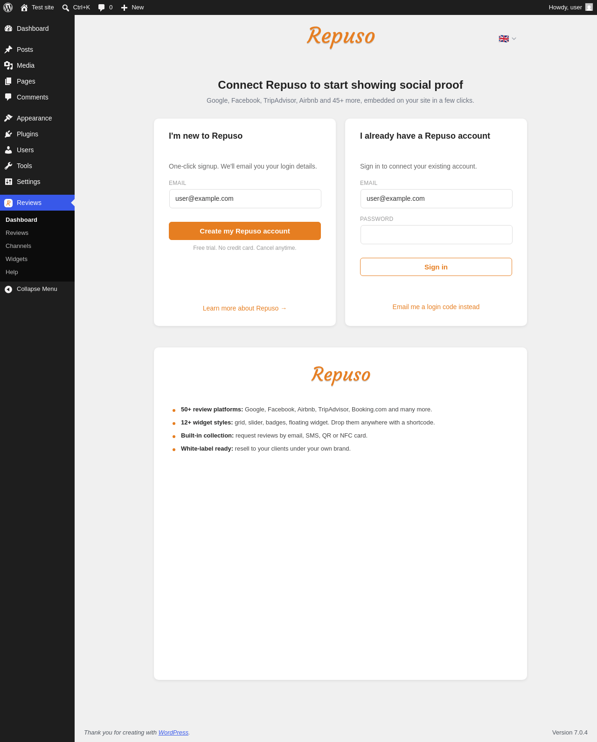Image resolution: width=597 pixels, height=742 pixels.
Task: Focus Email field in existing account card
Action: pyautogui.click(x=437, y=199)
